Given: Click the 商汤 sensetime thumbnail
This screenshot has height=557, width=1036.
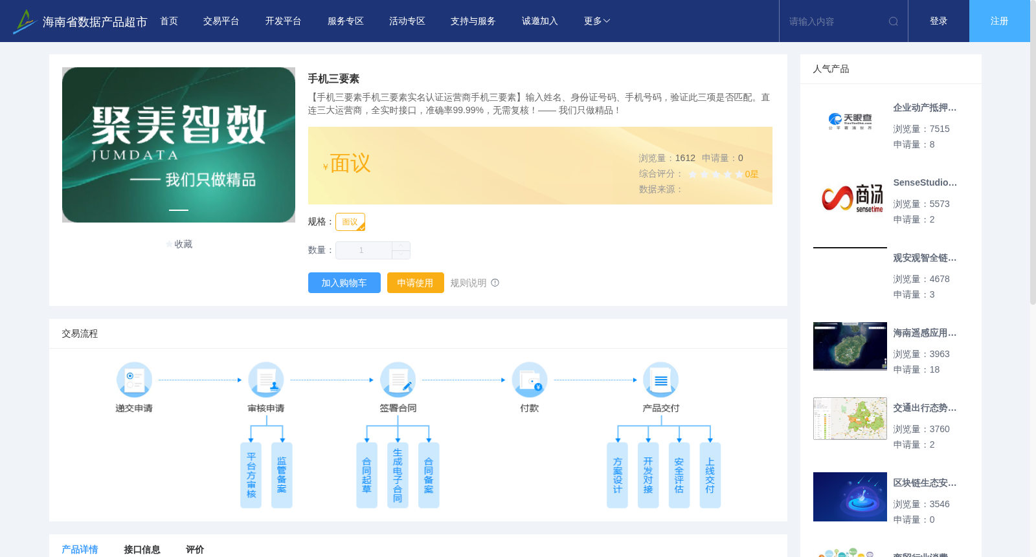Looking at the screenshot, I should pos(850,197).
